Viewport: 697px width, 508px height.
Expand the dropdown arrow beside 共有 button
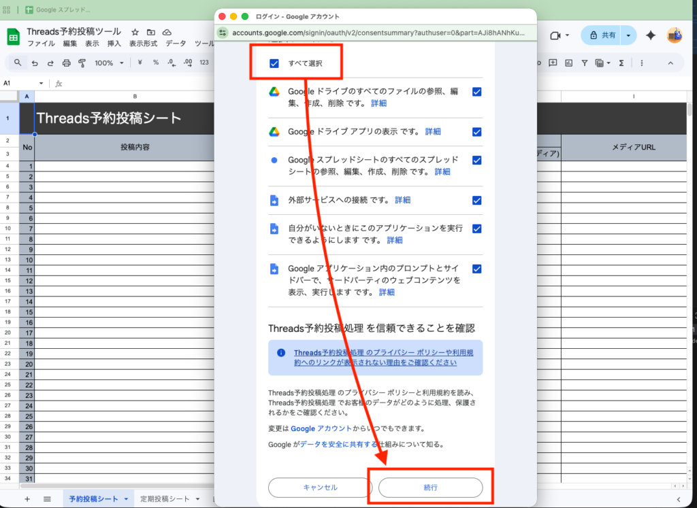pos(628,35)
